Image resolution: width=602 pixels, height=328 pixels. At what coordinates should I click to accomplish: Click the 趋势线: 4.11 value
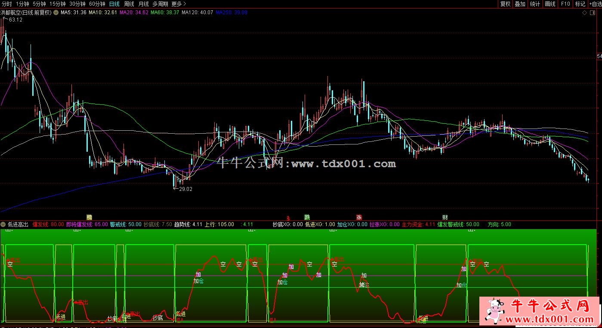tap(188, 224)
